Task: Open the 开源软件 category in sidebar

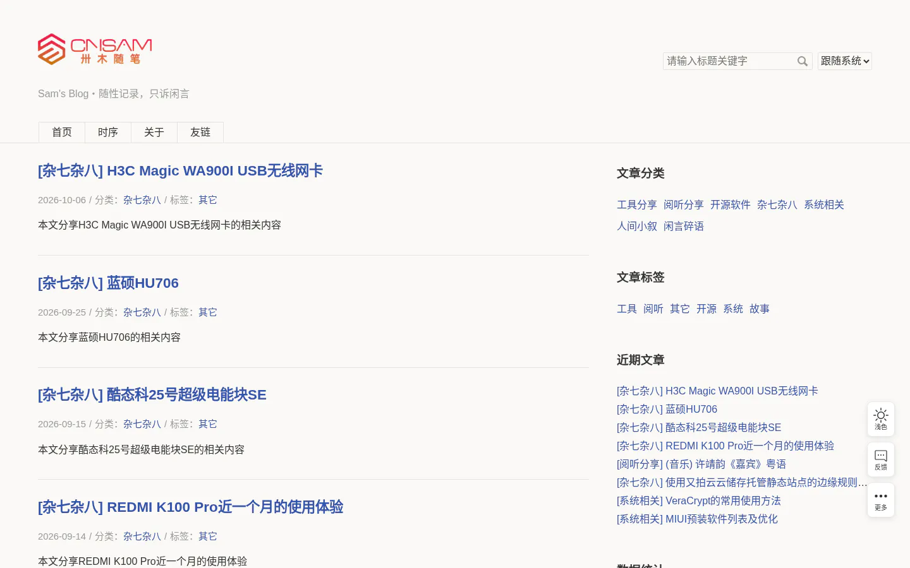Action: 731,205
